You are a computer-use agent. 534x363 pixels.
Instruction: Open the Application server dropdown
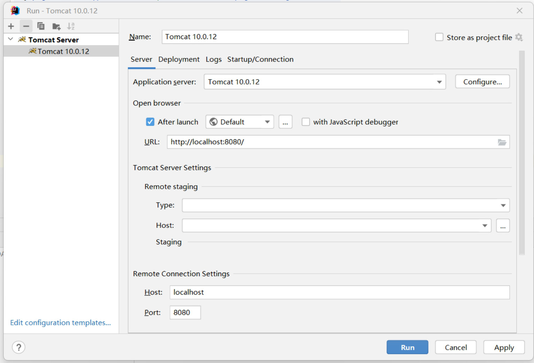[439, 82]
